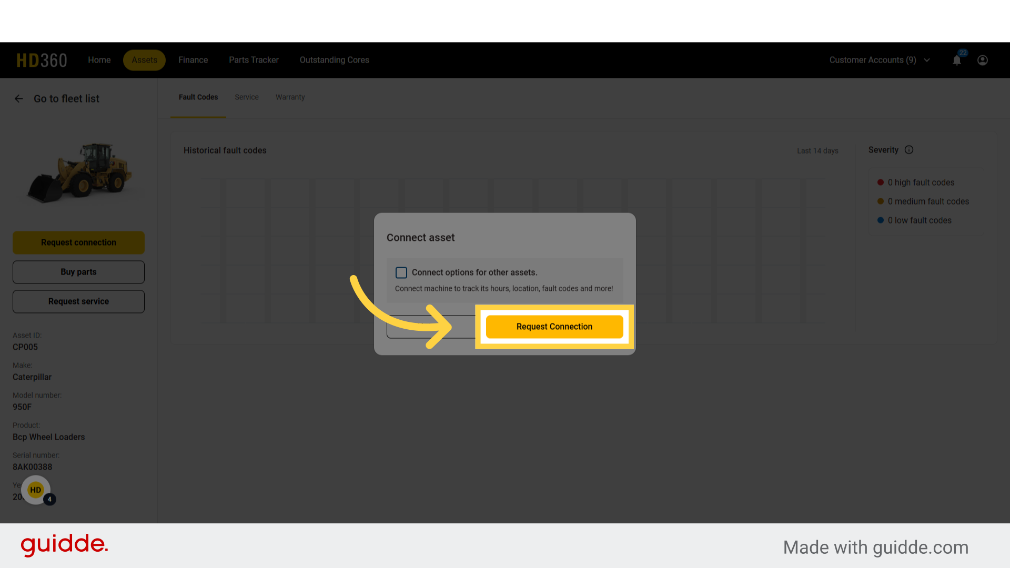Viewport: 1010px width, 568px height.
Task: Open Parts Tracker from the menu
Action: click(254, 60)
